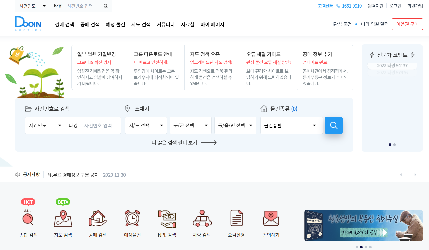Viewport: 429px width, 250px height.
Task: Click the 공매 검색 house icon
Action: pos(97,218)
